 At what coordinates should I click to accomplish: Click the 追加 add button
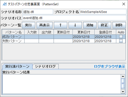(x=90, y=25)
